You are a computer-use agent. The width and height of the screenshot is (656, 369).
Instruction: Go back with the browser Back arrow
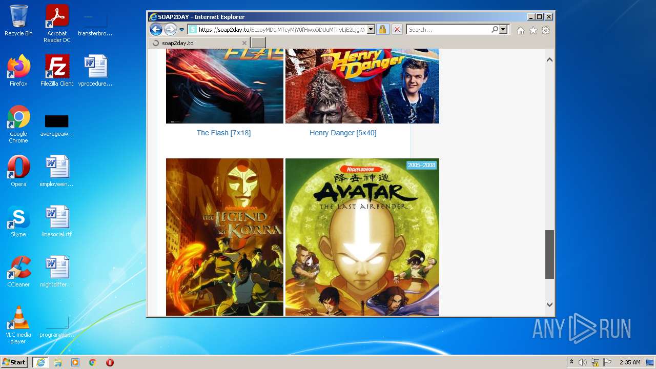point(156,30)
